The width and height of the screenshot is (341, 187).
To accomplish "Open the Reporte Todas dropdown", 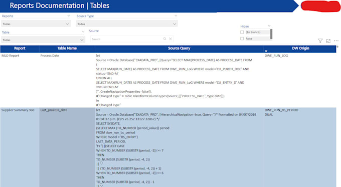I will coord(36,24).
